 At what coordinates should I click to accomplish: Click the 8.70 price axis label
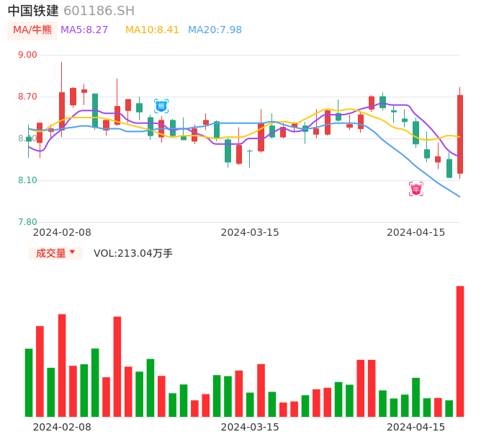click(27, 97)
